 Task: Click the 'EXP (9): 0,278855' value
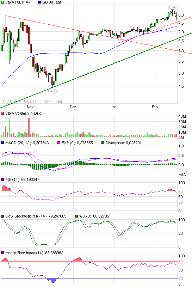[x=77, y=143]
